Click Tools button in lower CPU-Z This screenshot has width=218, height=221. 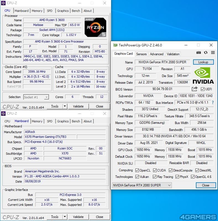tap(55, 217)
